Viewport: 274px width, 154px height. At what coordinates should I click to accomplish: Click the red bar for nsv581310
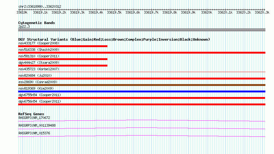click(x=63, y=59)
